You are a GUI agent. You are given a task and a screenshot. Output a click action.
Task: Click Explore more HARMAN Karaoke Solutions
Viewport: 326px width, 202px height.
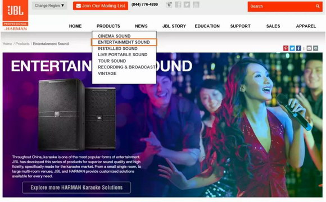click(76, 187)
